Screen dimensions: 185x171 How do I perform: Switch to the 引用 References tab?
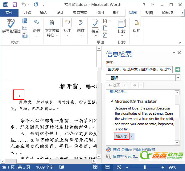(x=100, y=13)
